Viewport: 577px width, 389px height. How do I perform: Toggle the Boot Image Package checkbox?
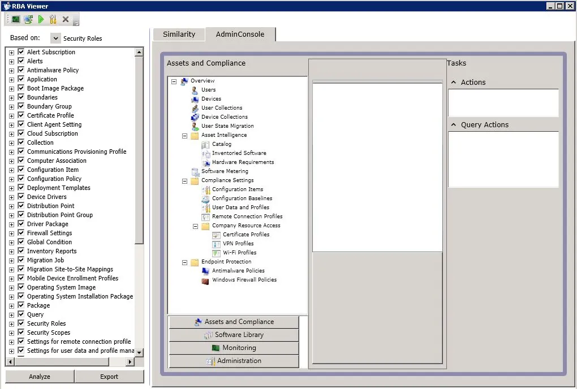pyautogui.click(x=21, y=88)
